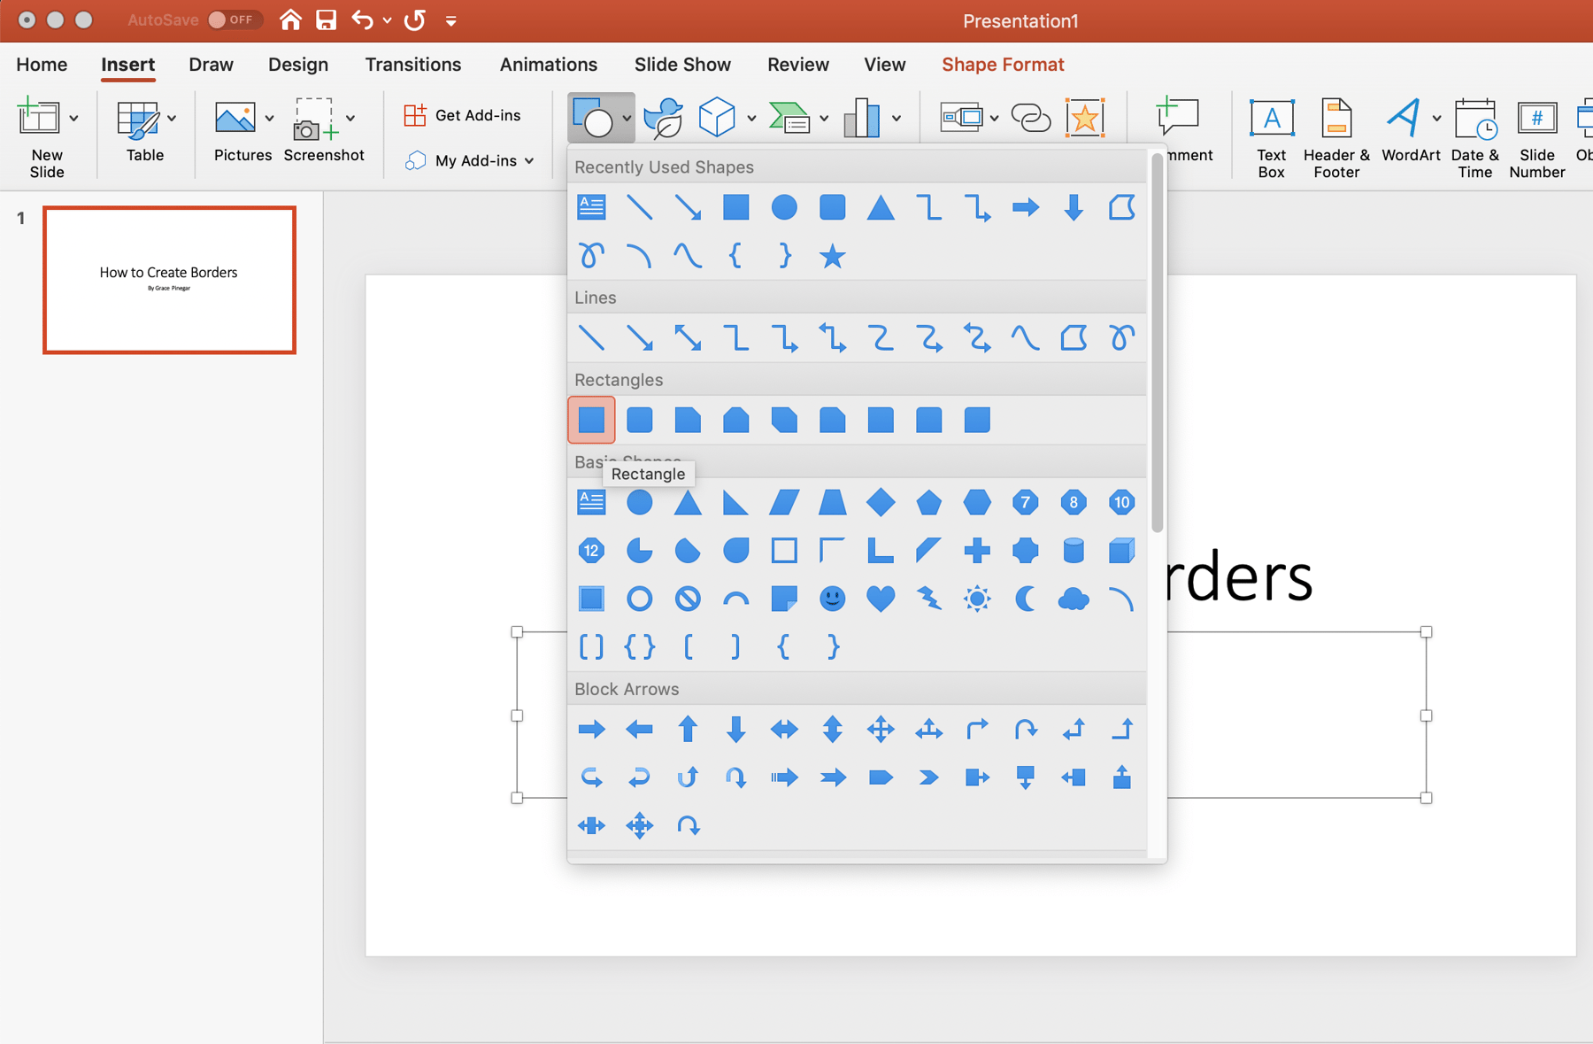Open the Slide Show menu
This screenshot has width=1593, height=1044.
tap(682, 64)
